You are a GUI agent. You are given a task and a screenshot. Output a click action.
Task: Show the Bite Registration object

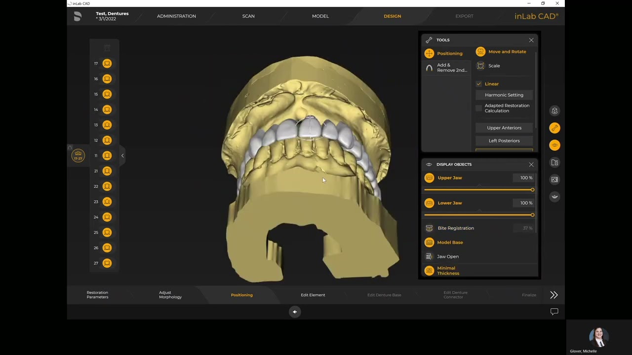[x=429, y=228]
